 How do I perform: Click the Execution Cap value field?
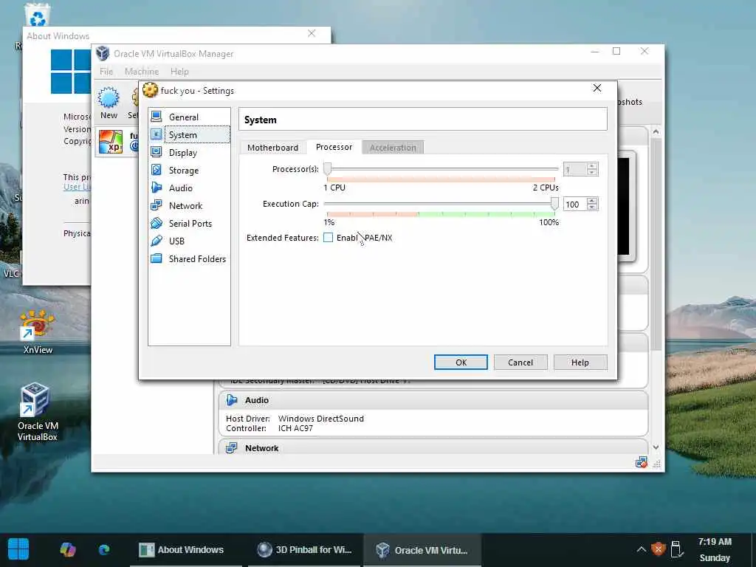[574, 205]
